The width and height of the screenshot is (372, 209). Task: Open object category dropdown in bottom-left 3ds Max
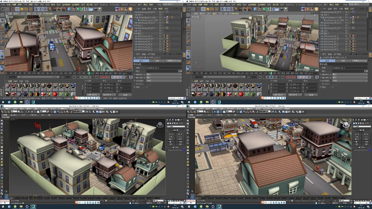coord(176,126)
